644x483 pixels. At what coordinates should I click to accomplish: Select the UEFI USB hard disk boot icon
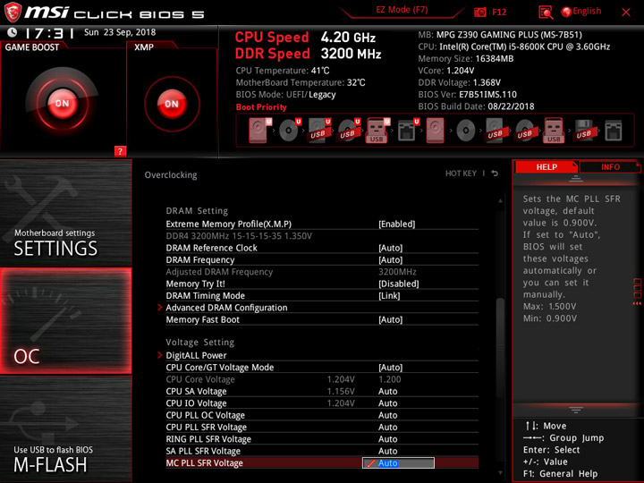point(319,131)
